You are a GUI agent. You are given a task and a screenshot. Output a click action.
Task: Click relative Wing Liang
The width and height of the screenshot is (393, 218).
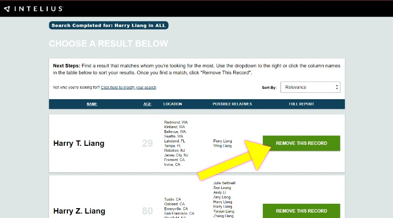point(223,146)
